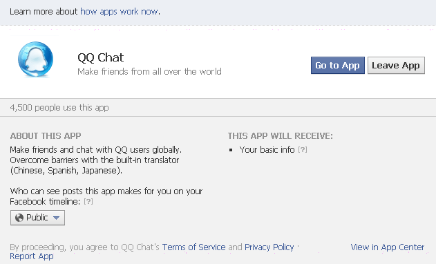Click the 4,500 people use this app text
The image size is (436, 264).
coord(59,108)
